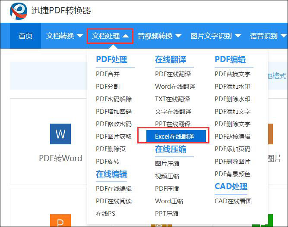This screenshot has width=288, height=227.
Task: Click PDF背景颜色 option
Action: pyautogui.click(x=233, y=174)
